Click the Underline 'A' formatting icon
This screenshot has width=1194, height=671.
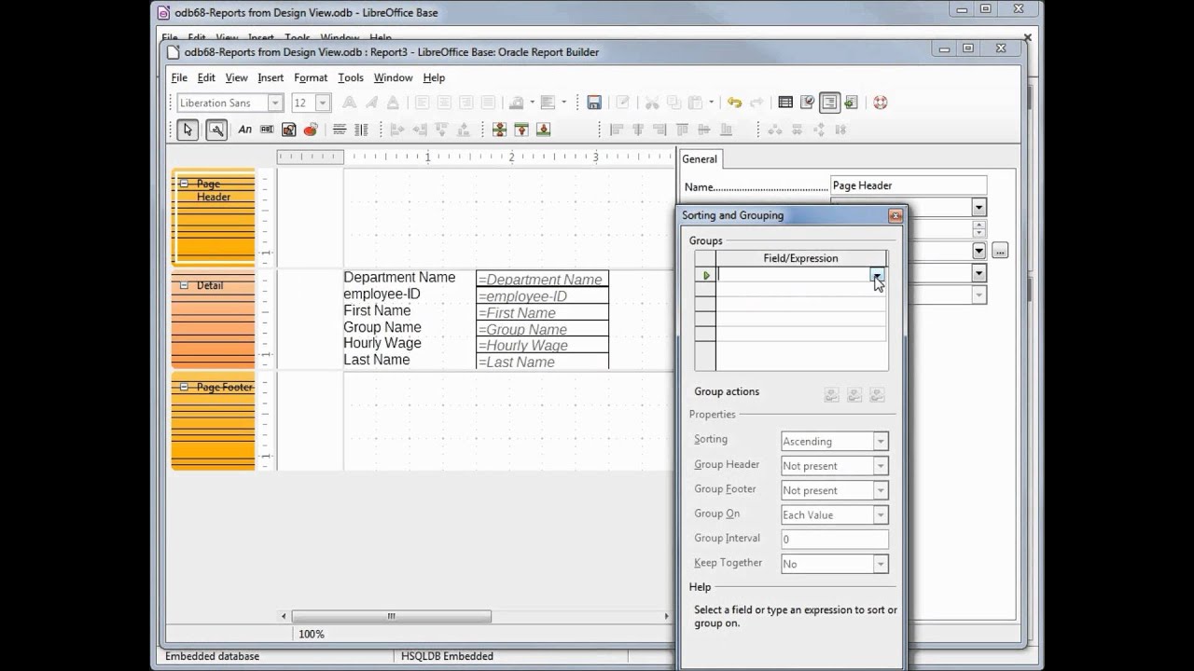(393, 103)
